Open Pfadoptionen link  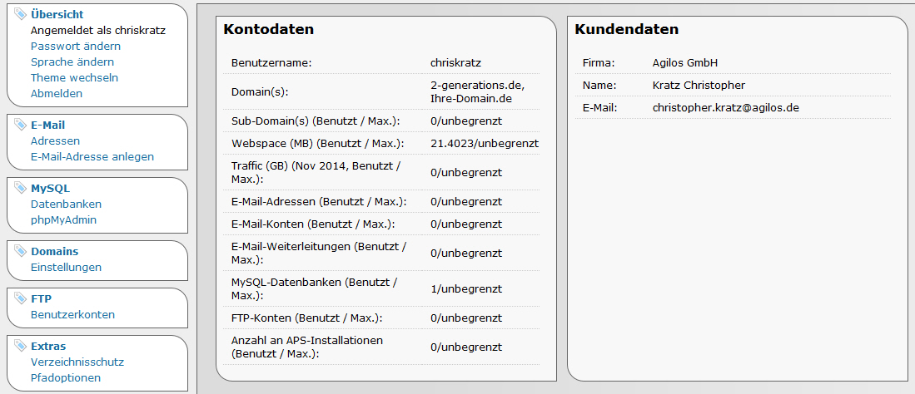tap(66, 377)
